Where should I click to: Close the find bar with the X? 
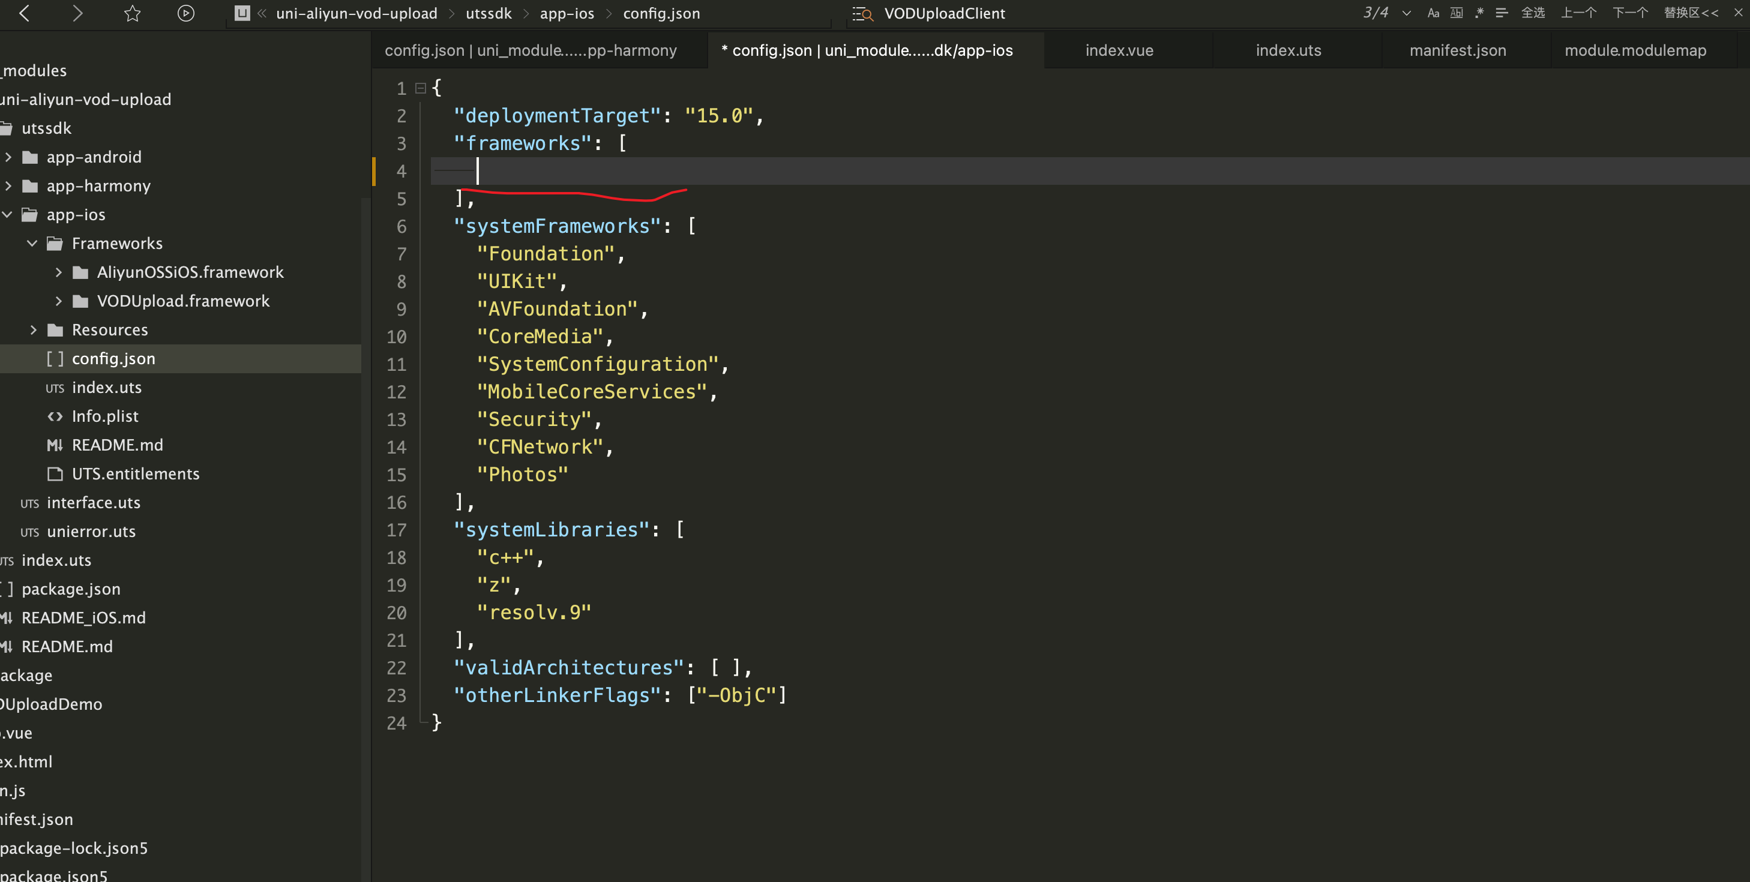(1738, 13)
